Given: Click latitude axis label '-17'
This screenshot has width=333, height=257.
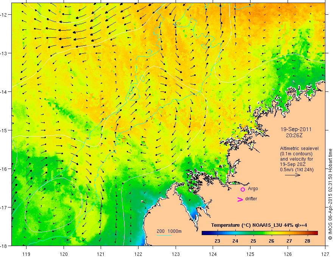Looking at the screenshot, I should coord(4,207).
